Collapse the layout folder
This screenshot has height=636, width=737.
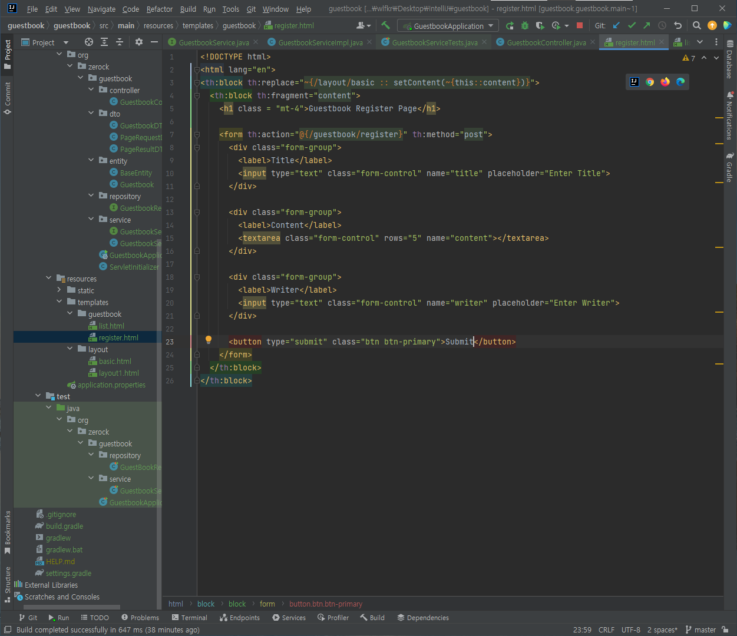[70, 349]
